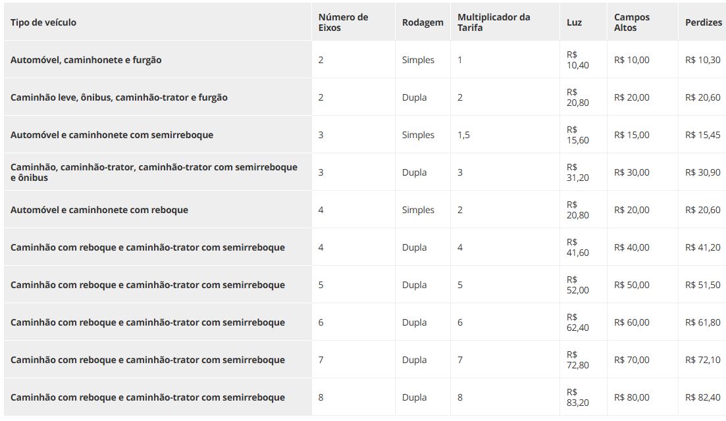Select the Perdizes R$ 82,40 cell
Viewport: 726px width, 421px height.
pyautogui.click(x=703, y=397)
